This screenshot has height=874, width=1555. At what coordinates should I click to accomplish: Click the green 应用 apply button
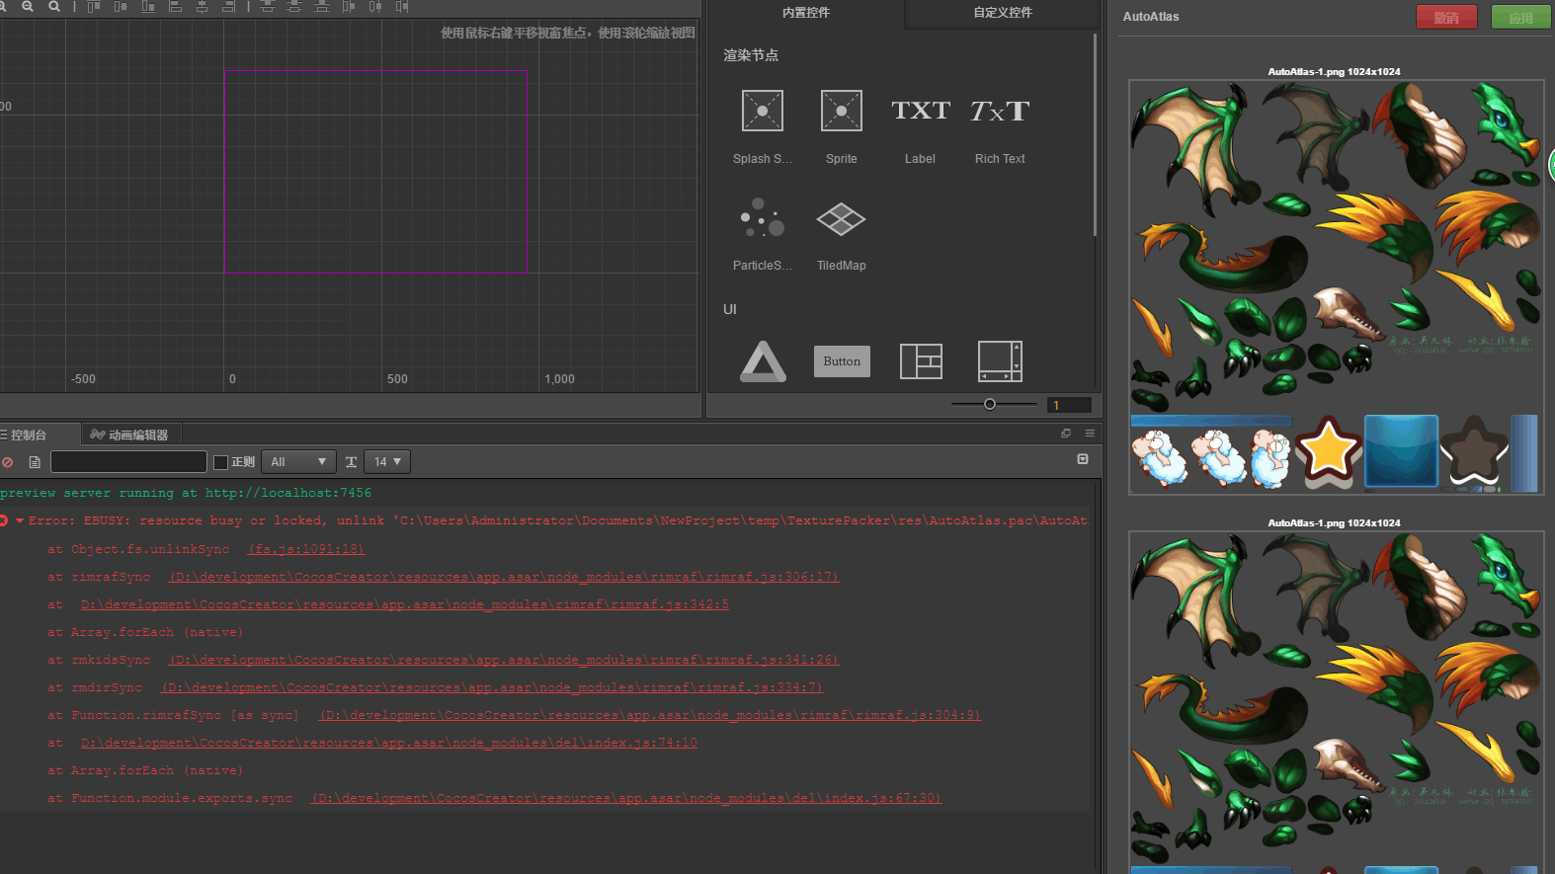point(1520,17)
